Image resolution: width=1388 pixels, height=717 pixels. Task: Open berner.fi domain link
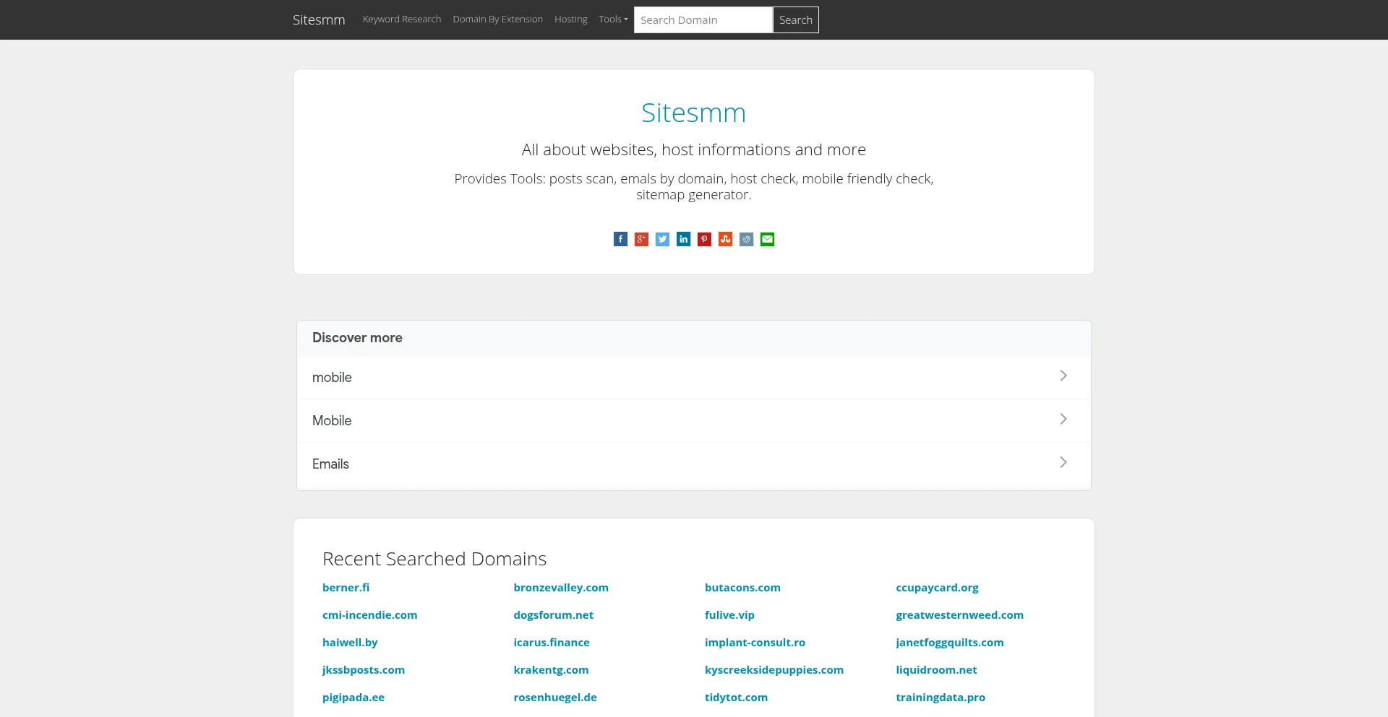[346, 588]
